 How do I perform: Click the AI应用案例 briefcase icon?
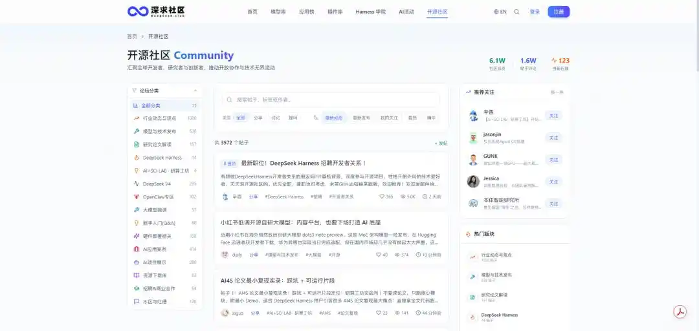coord(137,249)
